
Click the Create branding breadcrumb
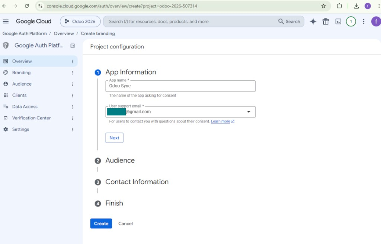98,33
